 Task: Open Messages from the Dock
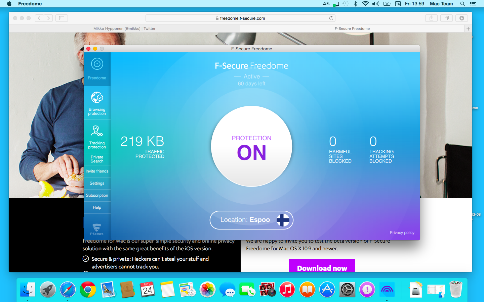tap(228, 289)
